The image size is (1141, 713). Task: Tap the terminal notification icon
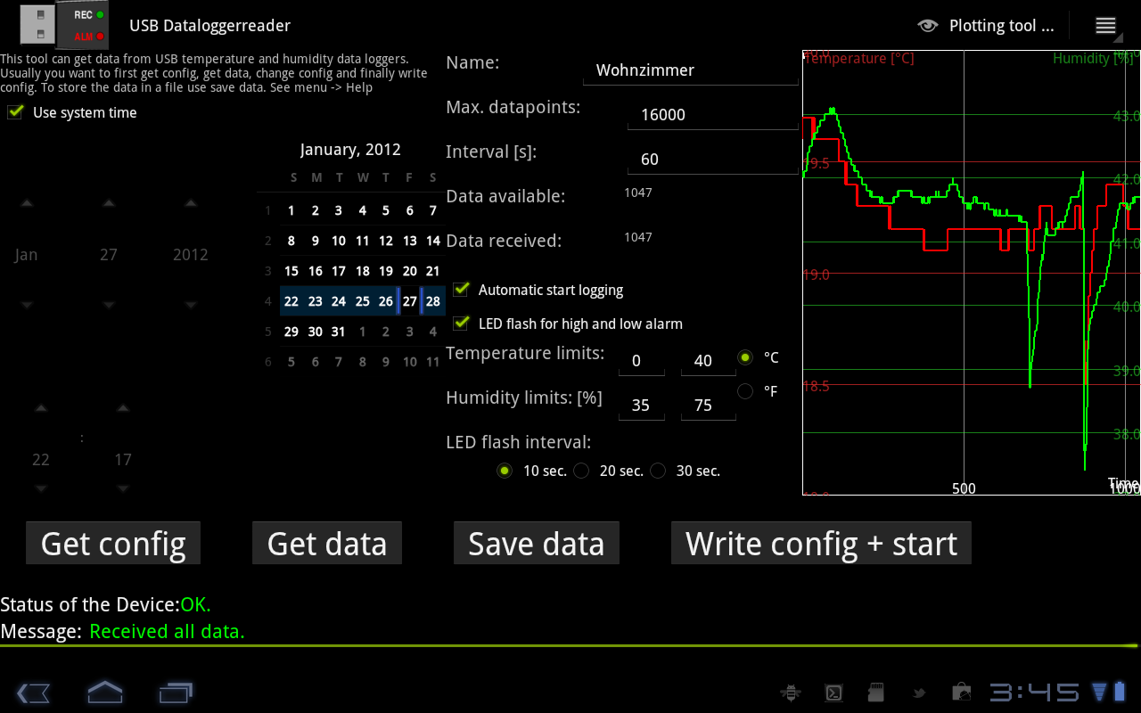833,693
